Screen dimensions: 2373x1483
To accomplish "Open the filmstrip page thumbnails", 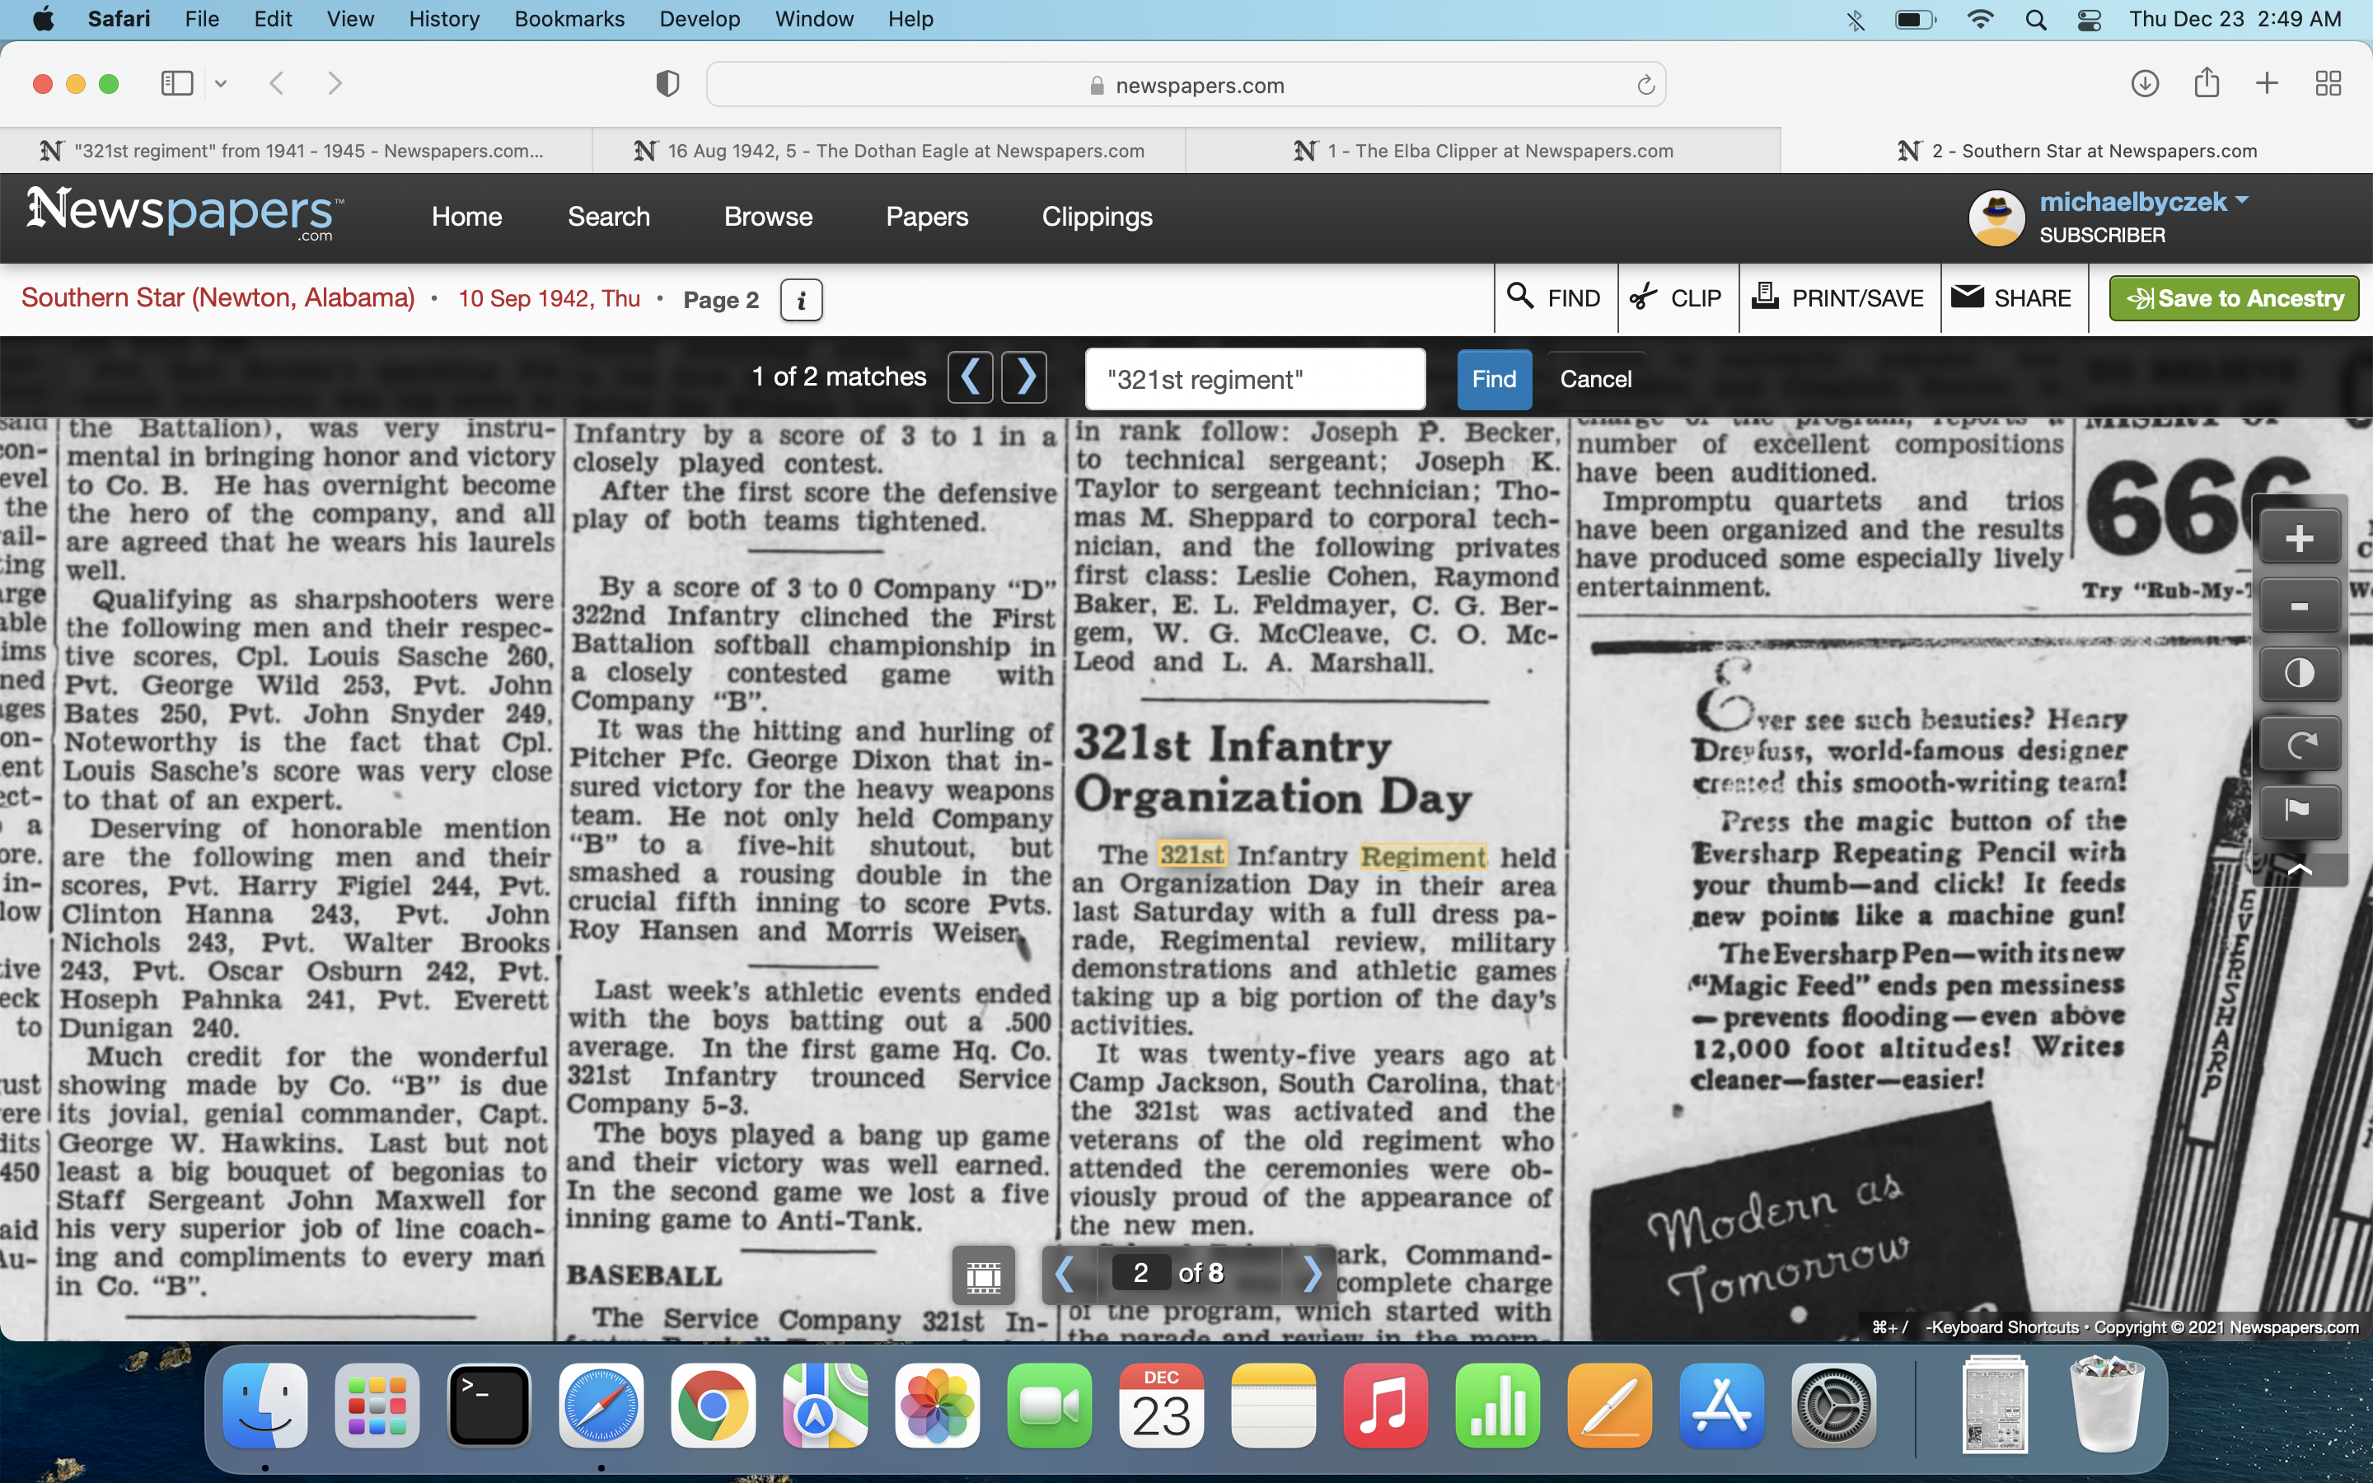I will click(982, 1274).
